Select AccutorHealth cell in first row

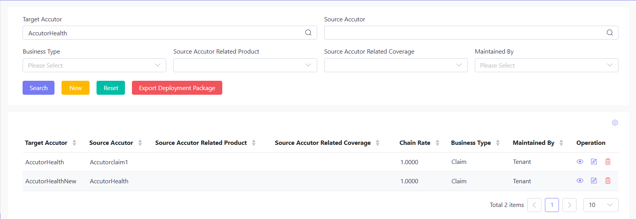45,162
